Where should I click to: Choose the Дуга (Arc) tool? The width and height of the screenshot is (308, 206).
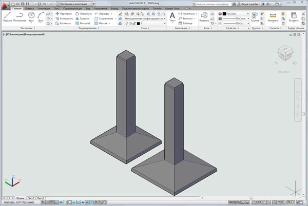(41, 16)
